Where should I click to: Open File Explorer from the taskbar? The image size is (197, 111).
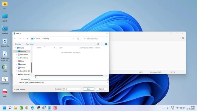point(16,108)
